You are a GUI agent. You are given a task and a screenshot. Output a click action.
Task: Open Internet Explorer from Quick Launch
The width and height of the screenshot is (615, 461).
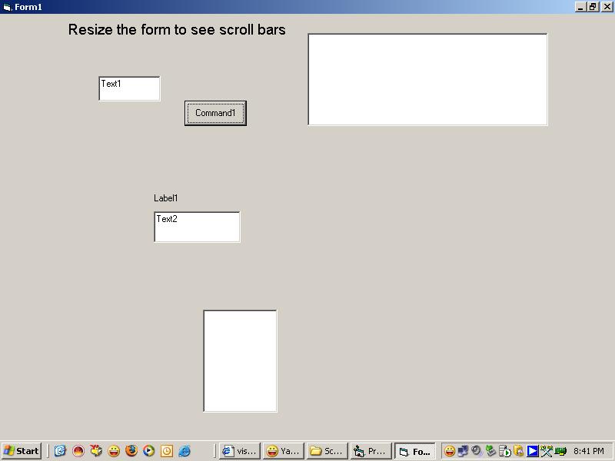pos(184,451)
